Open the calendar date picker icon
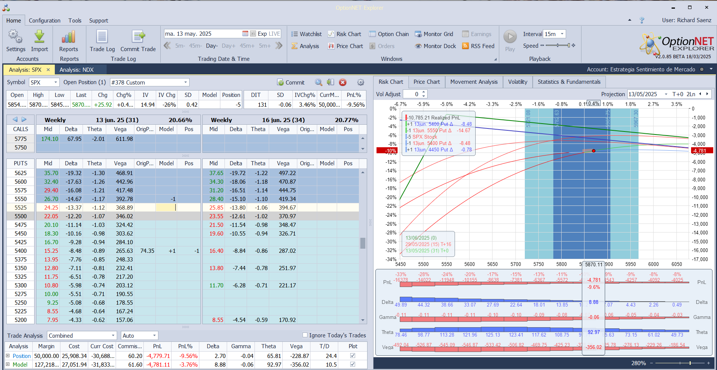Viewport: 717px width, 370px height. (245, 33)
